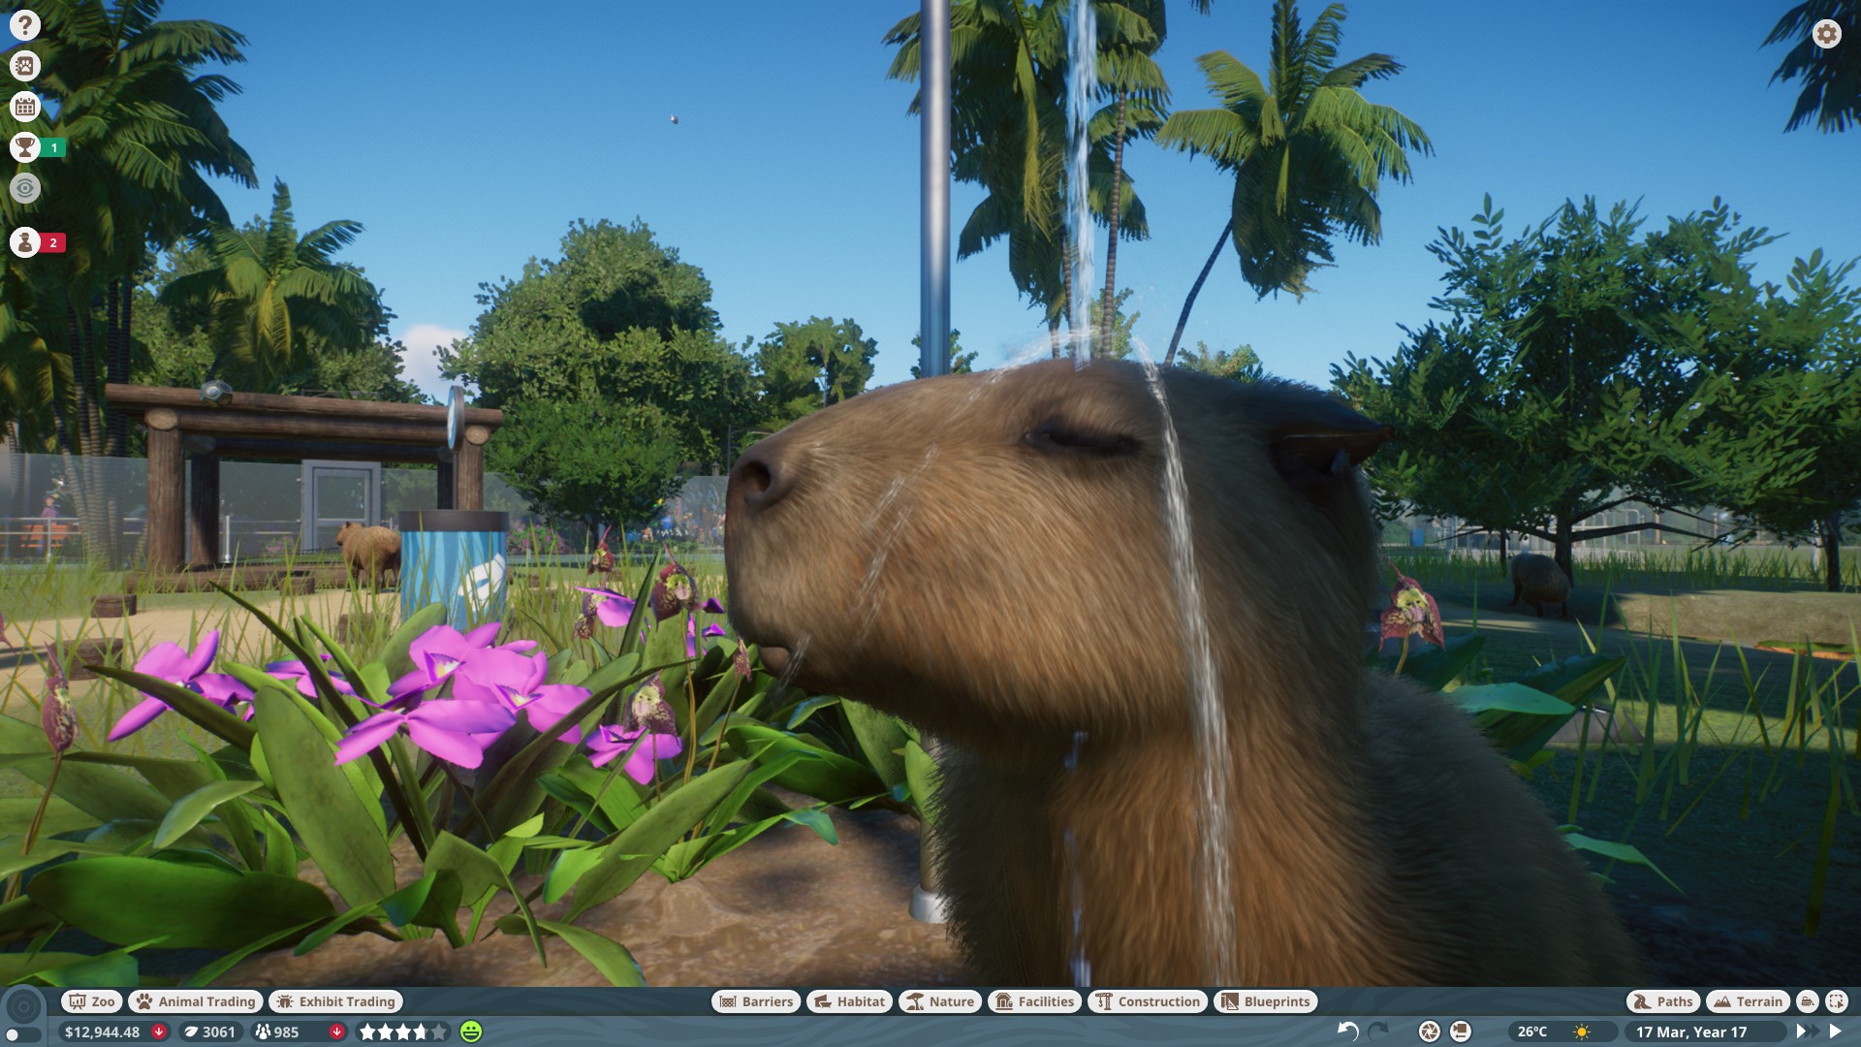Select the bulldozer demolish tool
The image size is (1861, 1047).
1807,1001
